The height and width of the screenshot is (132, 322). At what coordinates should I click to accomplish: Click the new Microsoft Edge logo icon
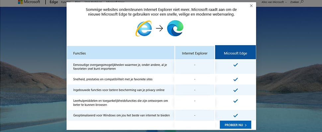(175, 28)
